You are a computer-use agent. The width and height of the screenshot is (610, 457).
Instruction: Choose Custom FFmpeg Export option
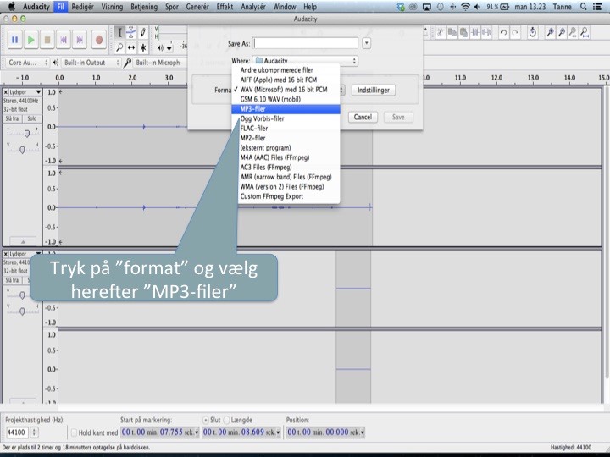286,196
